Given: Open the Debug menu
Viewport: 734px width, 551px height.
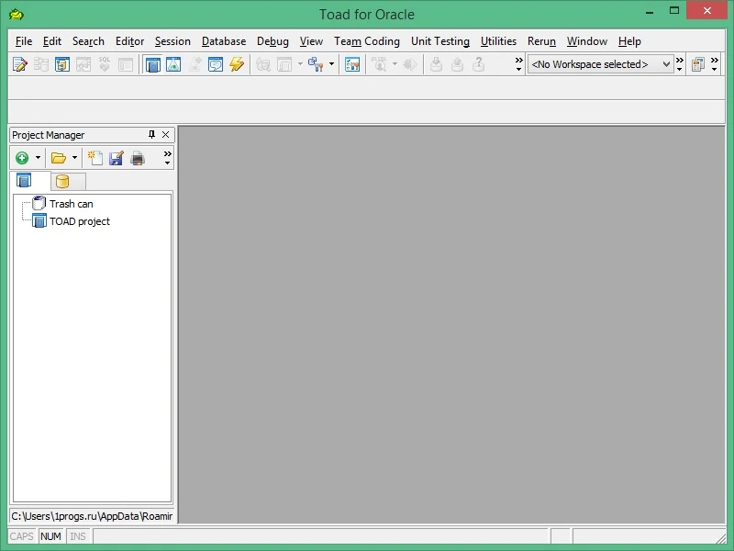Looking at the screenshot, I should click(272, 41).
